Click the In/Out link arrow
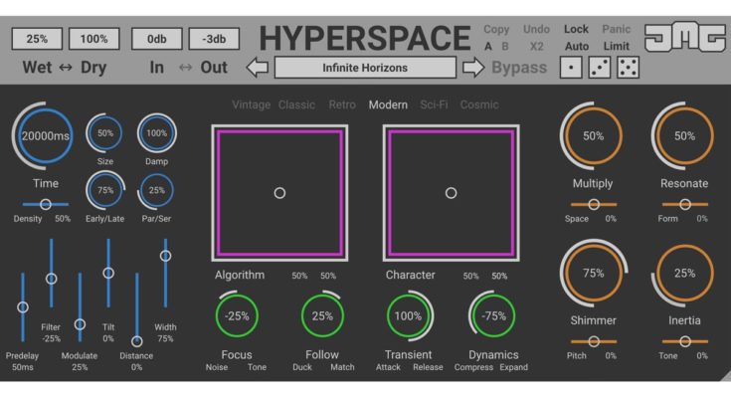Viewport: 731px width, 398px height. [186, 69]
